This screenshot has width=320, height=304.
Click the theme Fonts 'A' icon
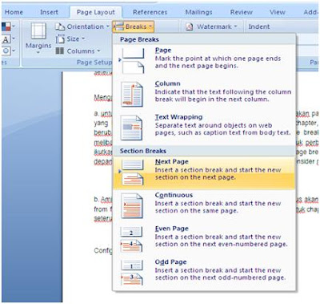click(x=6, y=39)
